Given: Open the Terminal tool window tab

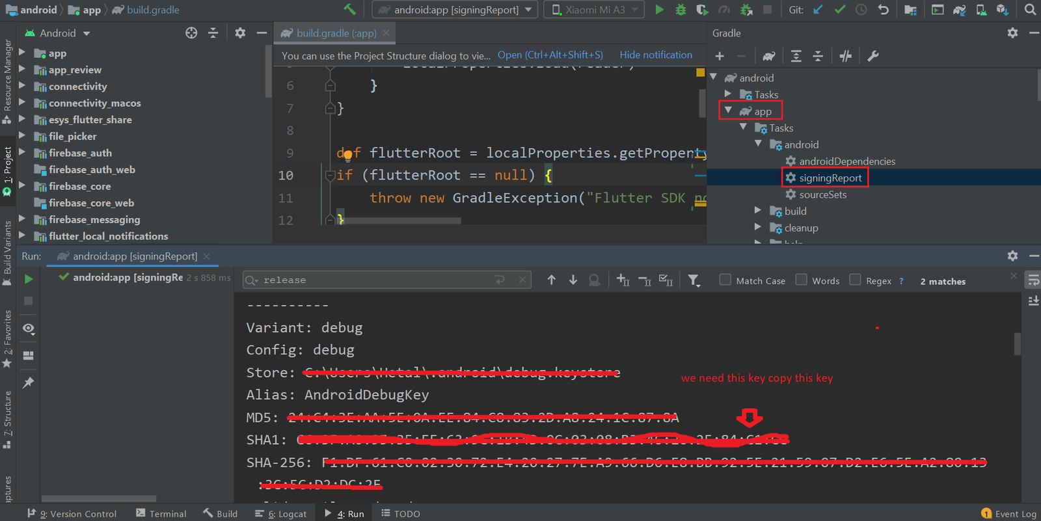Looking at the screenshot, I should [x=161, y=514].
